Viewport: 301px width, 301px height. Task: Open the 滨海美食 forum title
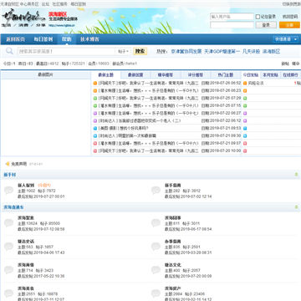tap(26, 288)
